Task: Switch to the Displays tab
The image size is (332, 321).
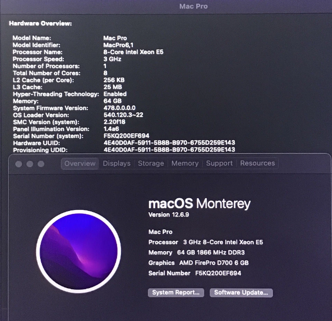Action: click(x=117, y=163)
